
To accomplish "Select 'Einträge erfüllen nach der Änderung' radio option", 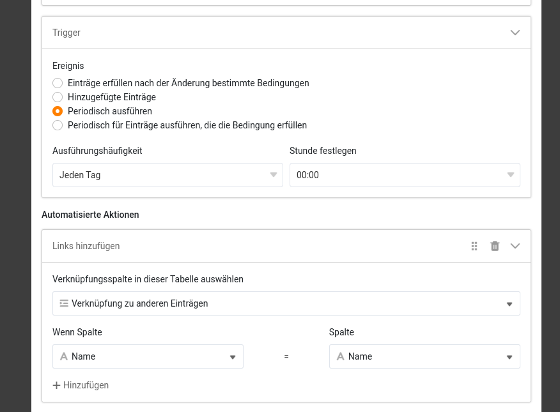I will [x=58, y=83].
